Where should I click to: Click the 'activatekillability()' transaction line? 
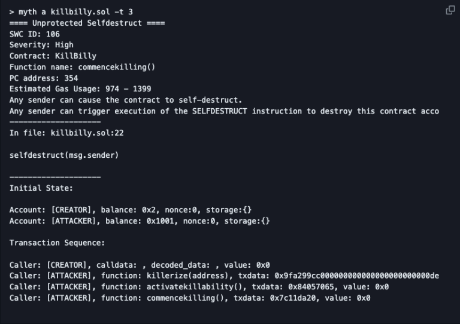199,286
